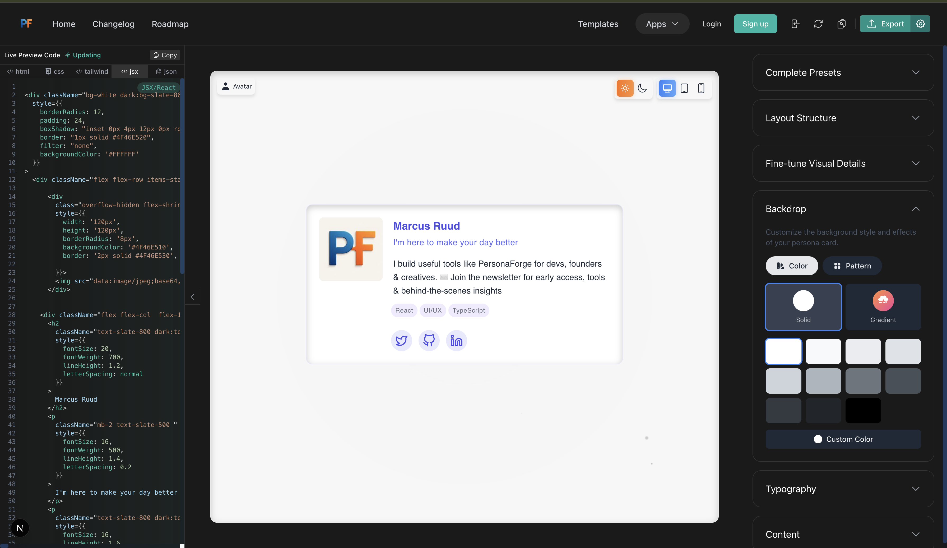Switch preview to light mode sun icon

pyautogui.click(x=625, y=88)
